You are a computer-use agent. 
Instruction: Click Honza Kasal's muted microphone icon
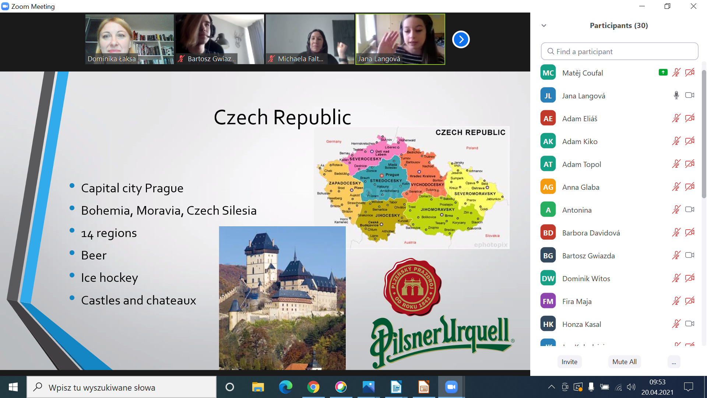676,324
